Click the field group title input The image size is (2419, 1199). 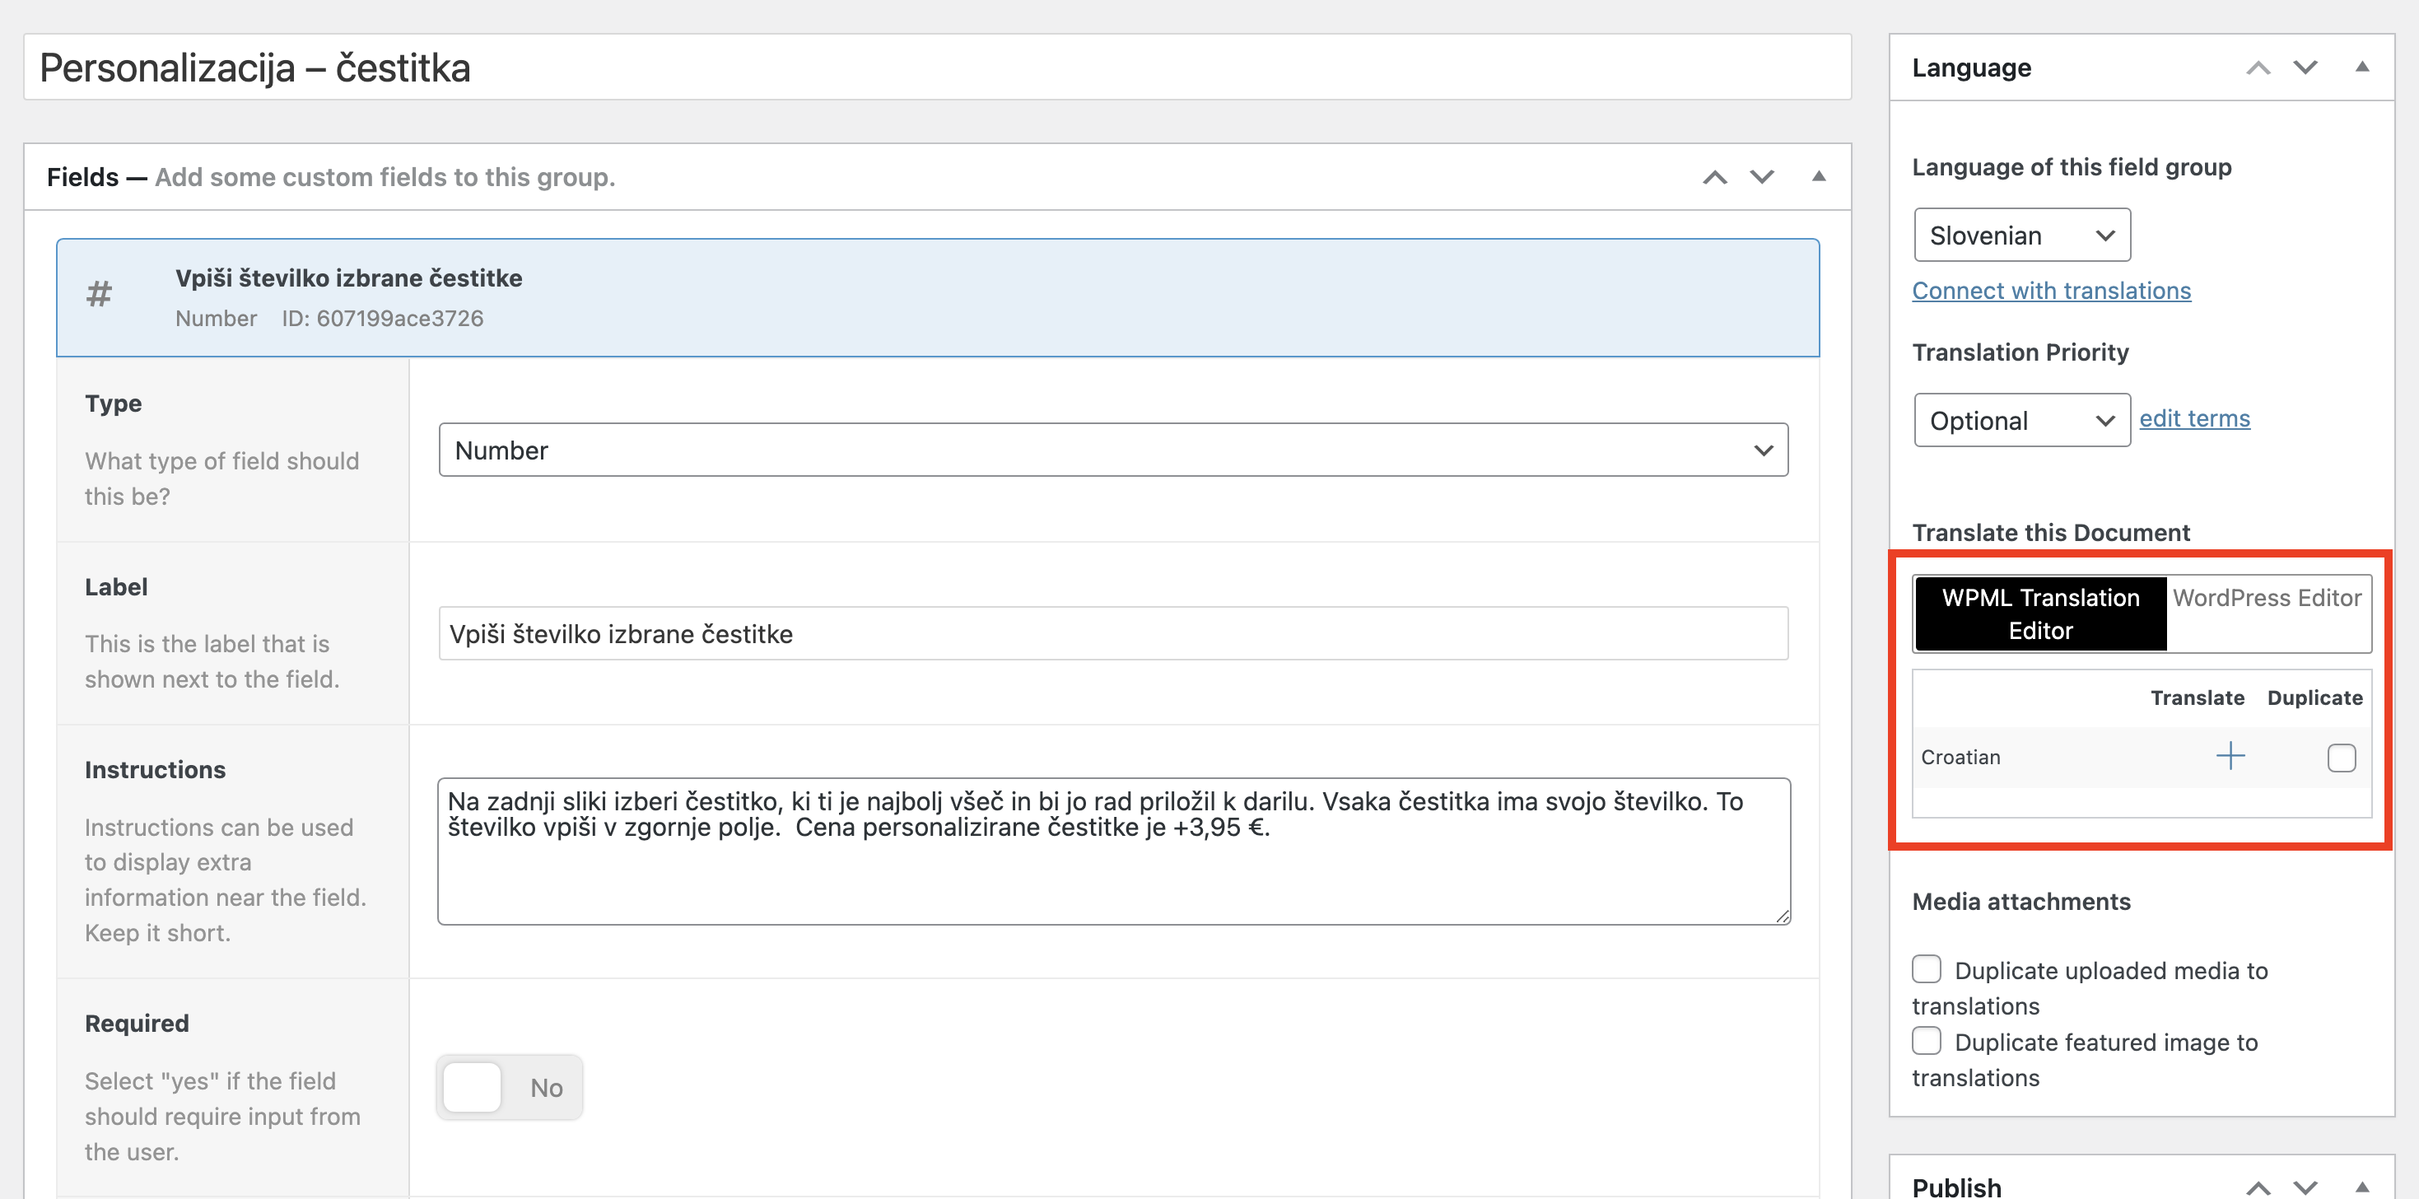(x=937, y=68)
